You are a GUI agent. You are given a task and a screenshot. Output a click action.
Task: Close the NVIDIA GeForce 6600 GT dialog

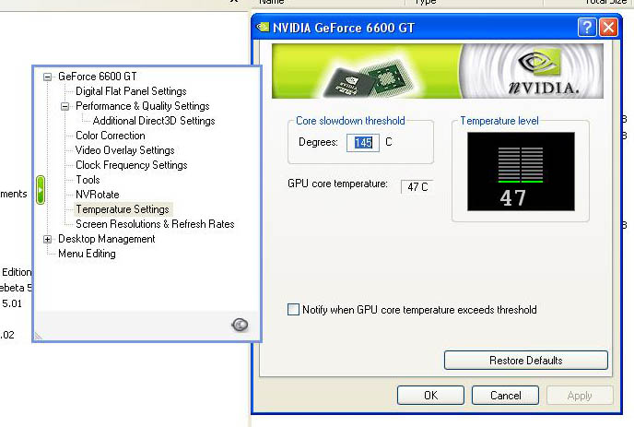point(608,28)
